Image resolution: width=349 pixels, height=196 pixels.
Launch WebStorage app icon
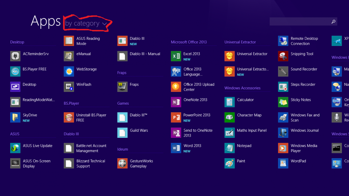coord(69,72)
